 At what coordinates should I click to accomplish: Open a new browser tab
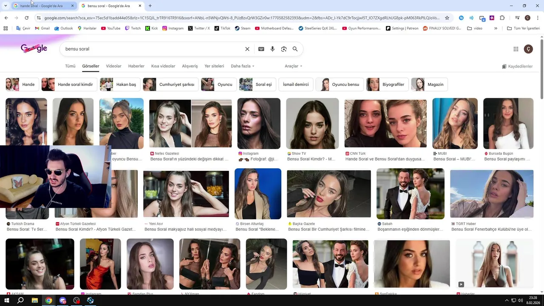(x=150, y=6)
